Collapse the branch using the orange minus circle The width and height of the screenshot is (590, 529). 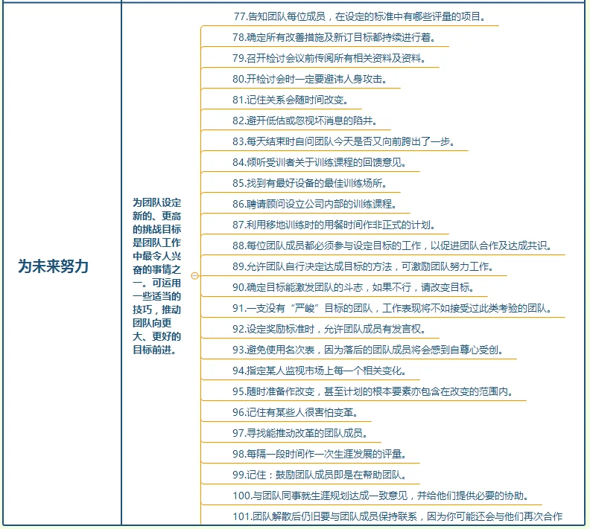pos(194,276)
